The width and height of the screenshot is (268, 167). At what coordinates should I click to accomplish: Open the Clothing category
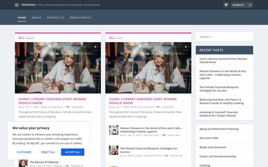point(205,166)
